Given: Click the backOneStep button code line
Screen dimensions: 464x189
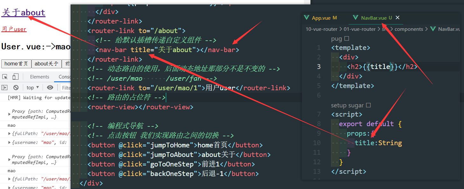Looking at the screenshot, I should tap(173, 174).
